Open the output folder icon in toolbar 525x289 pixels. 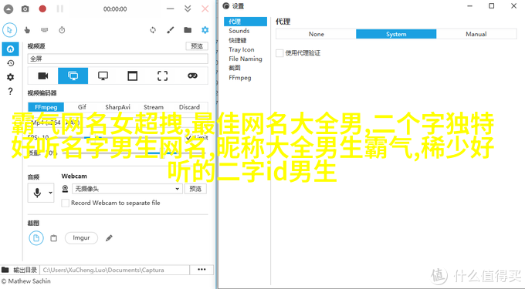coord(188,30)
